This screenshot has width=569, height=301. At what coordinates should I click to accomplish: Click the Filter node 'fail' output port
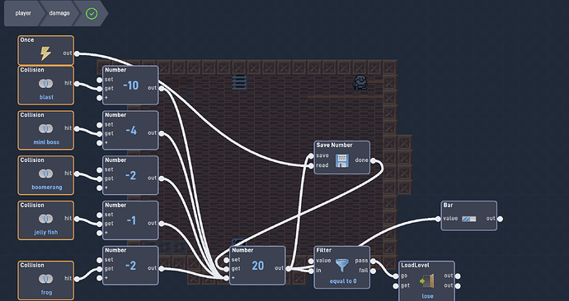373,271
